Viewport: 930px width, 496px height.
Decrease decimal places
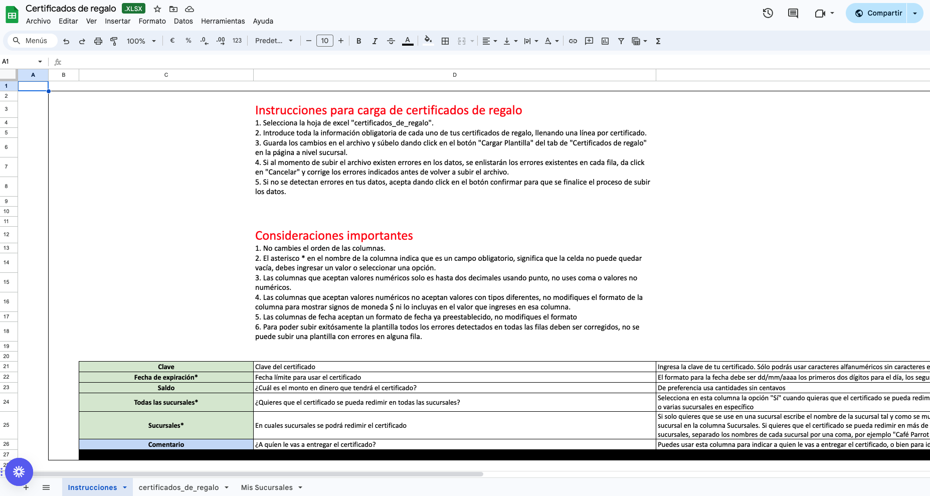coord(204,41)
